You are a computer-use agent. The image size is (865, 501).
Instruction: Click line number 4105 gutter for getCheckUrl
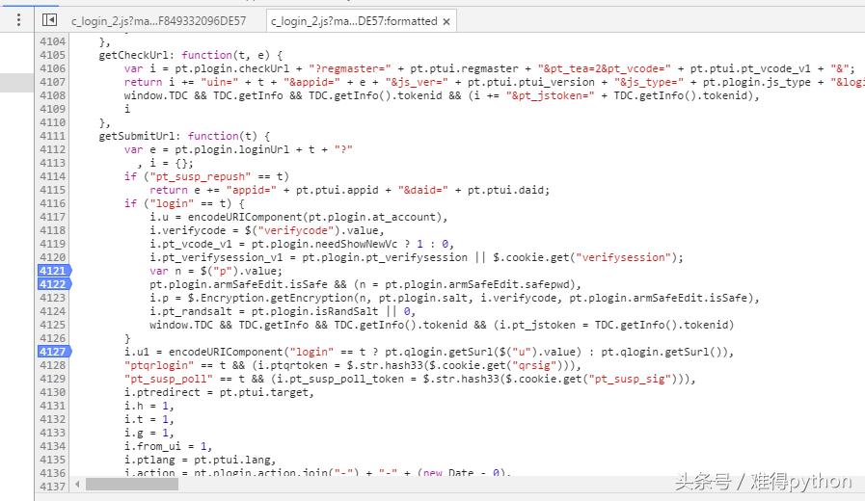coord(52,55)
